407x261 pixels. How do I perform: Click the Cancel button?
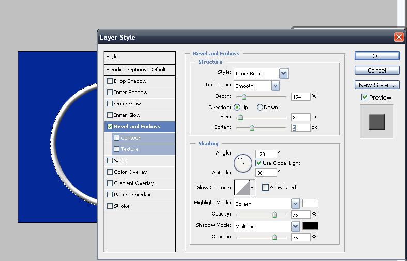377,71
